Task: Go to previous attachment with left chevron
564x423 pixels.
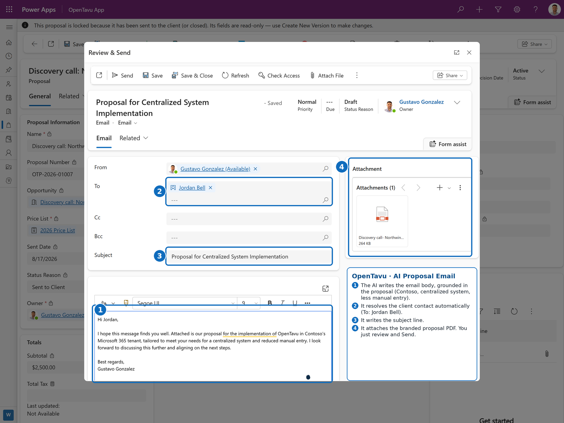Action: 403,188
